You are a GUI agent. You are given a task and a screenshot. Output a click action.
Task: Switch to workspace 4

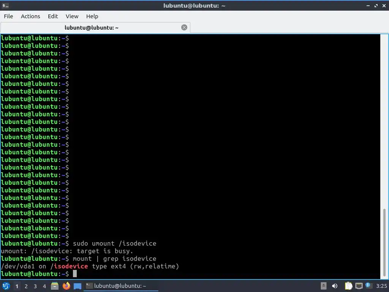(x=44, y=286)
